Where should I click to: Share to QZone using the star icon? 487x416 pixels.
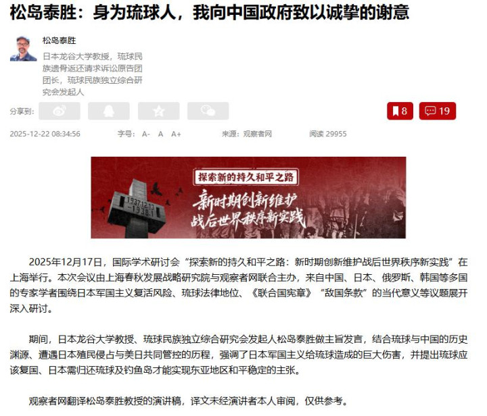point(159,111)
